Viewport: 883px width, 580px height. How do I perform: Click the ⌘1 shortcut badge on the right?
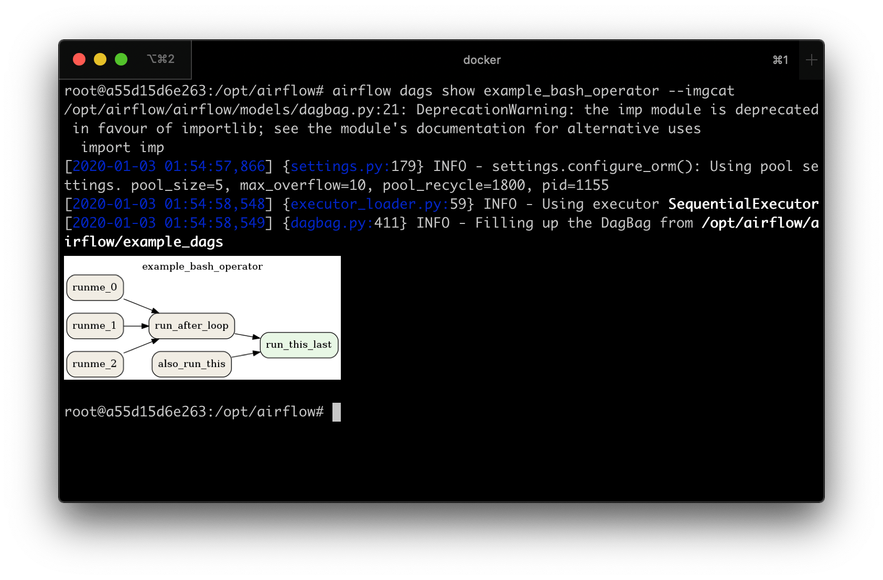[x=781, y=60]
